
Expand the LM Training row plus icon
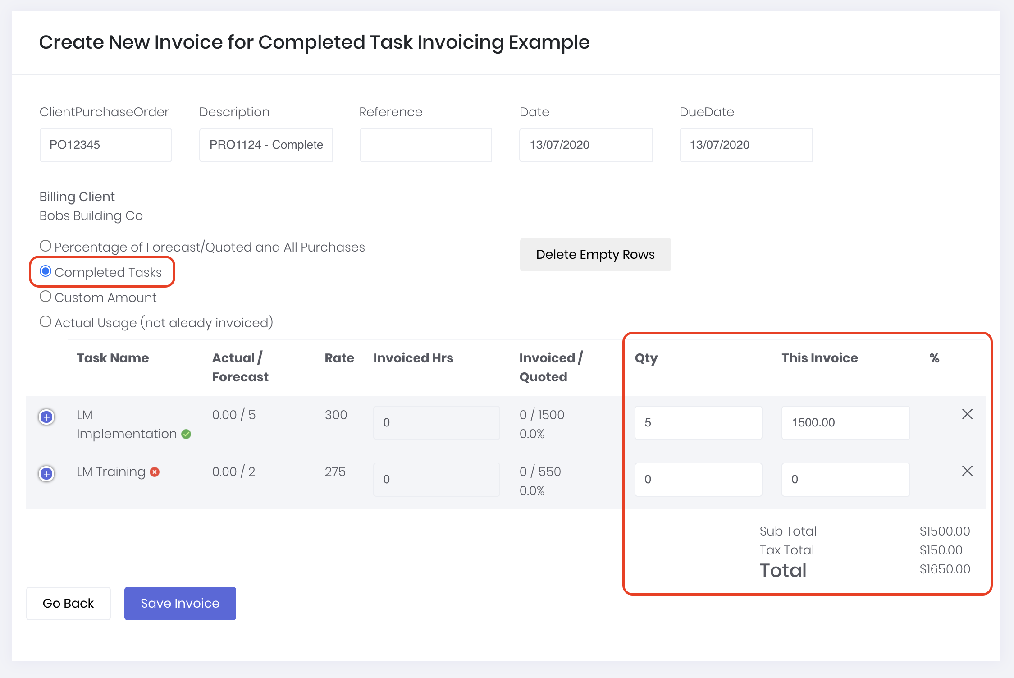(x=46, y=474)
